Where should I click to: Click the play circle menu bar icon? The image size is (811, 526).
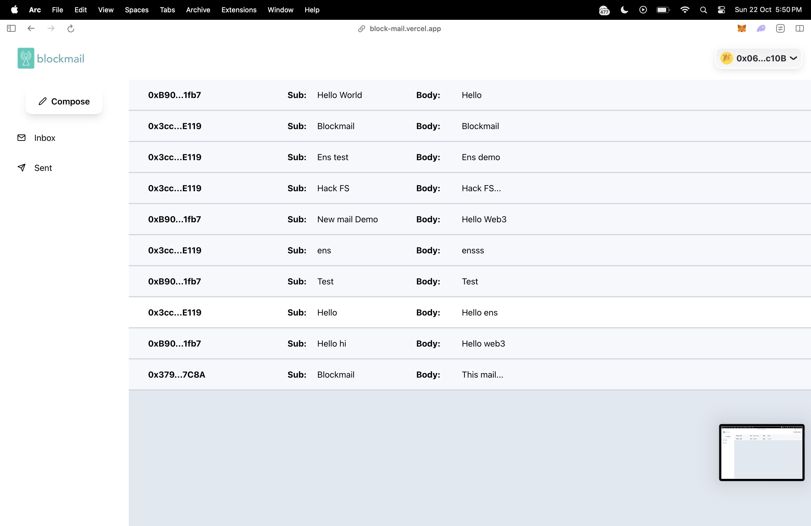(643, 10)
